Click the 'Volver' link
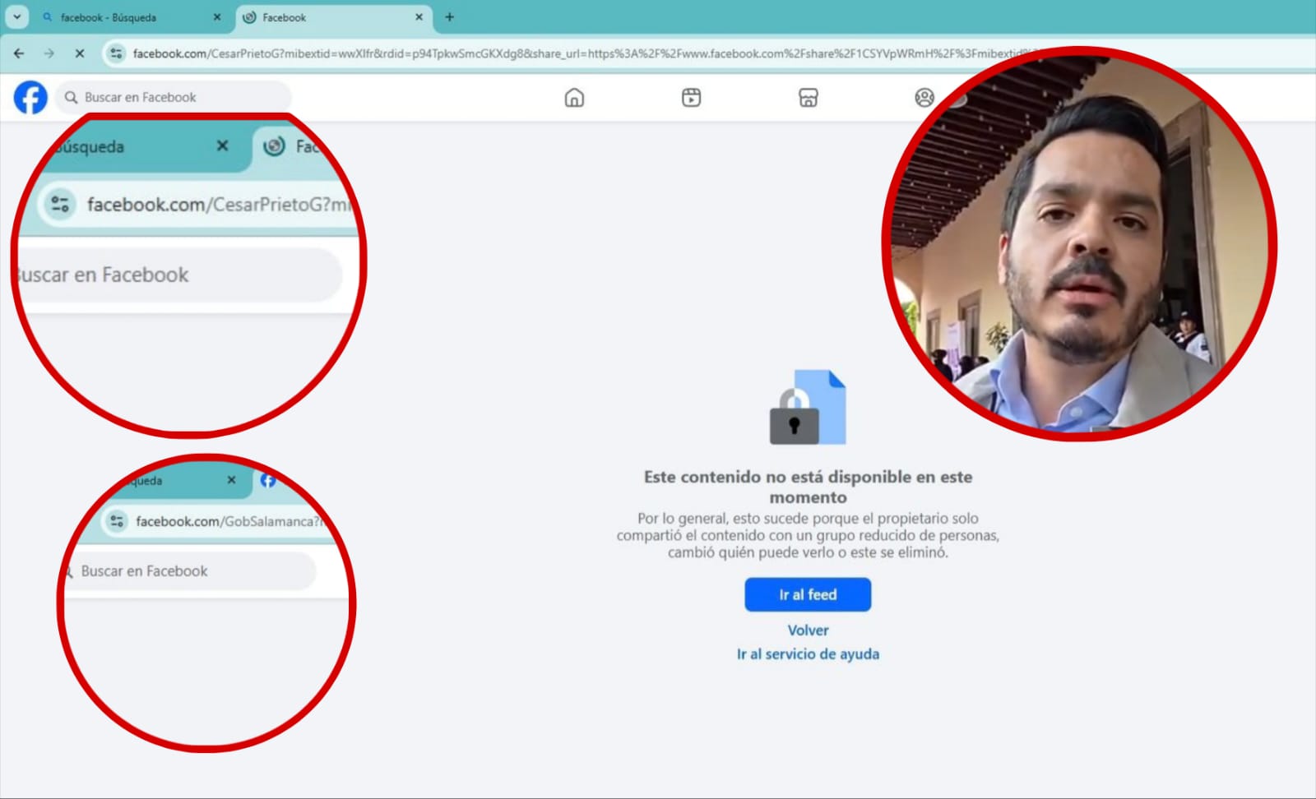 click(x=808, y=630)
